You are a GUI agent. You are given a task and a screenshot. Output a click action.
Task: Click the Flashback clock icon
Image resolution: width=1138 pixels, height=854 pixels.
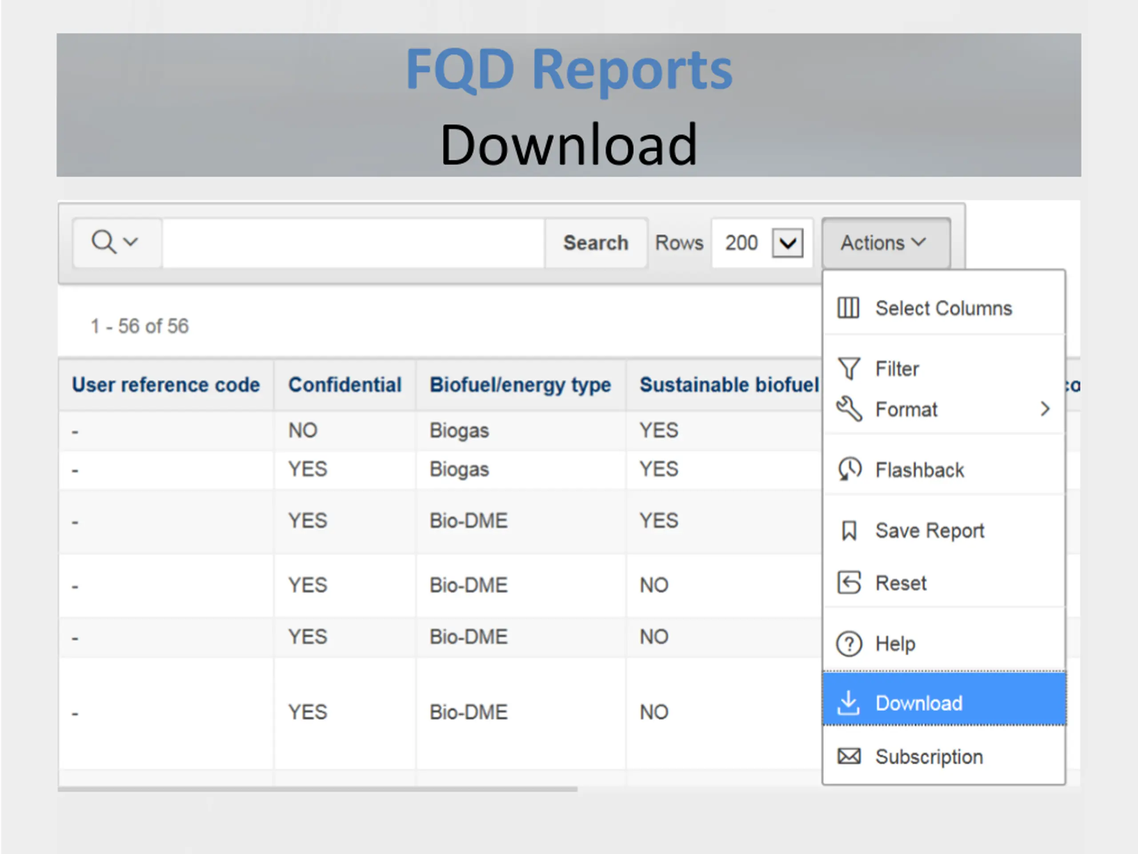(849, 469)
